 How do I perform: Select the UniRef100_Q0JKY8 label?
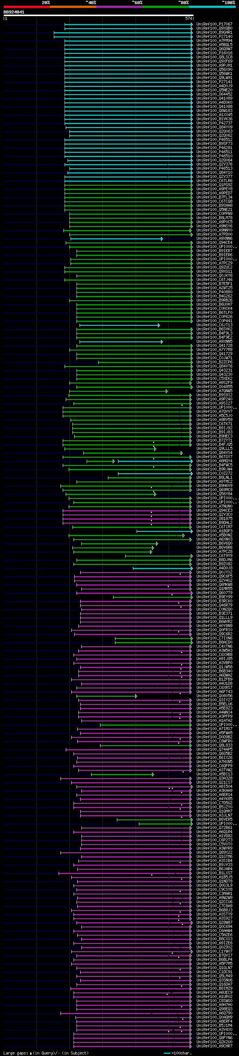coord(214,275)
